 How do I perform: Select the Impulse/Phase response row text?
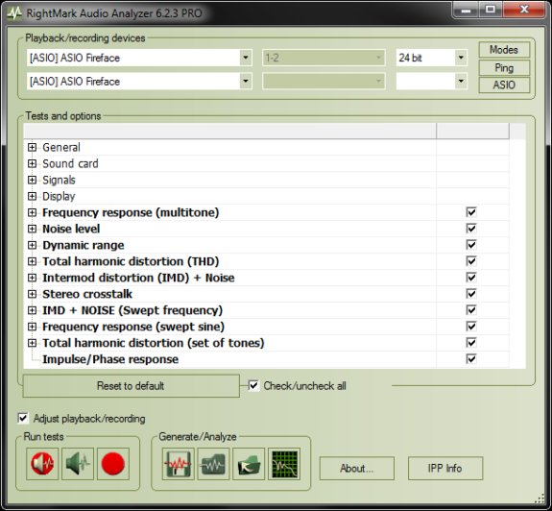tap(110, 359)
